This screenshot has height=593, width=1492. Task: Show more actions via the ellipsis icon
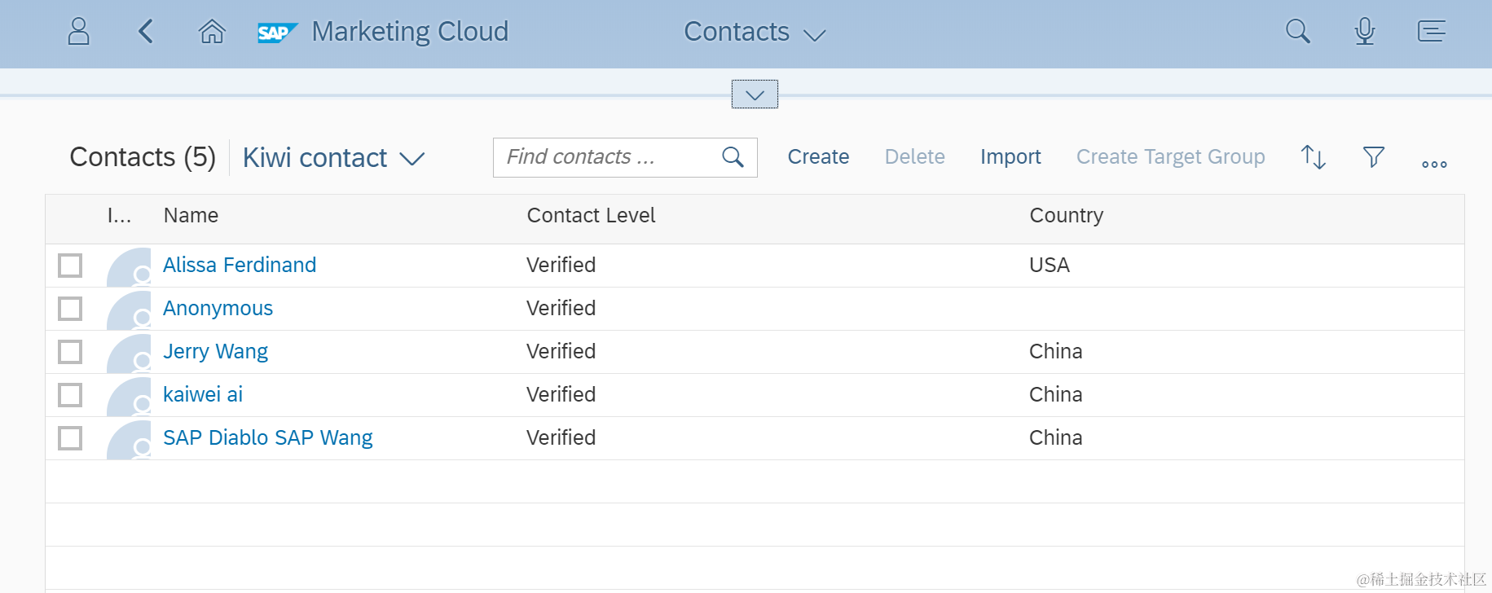pos(1433,164)
